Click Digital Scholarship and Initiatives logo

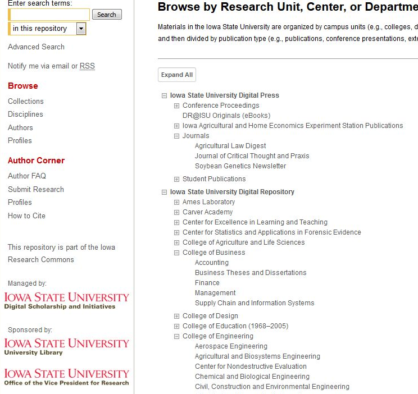point(66,301)
